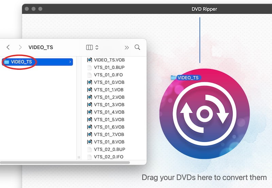Click the Finder title VIDEO_TS
The image size is (272, 188).
pos(41,47)
